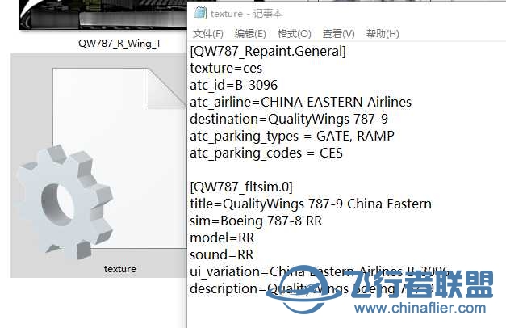Click the line texture=ces
Viewport: 506px width, 328px height.
click(226, 68)
